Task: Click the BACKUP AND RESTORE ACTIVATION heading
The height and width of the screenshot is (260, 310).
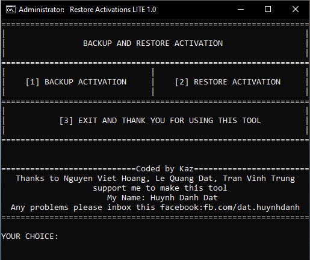Action: [153, 43]
